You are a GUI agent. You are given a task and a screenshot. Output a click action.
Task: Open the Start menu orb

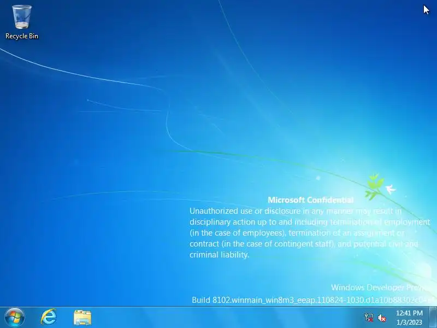point(15,318)
